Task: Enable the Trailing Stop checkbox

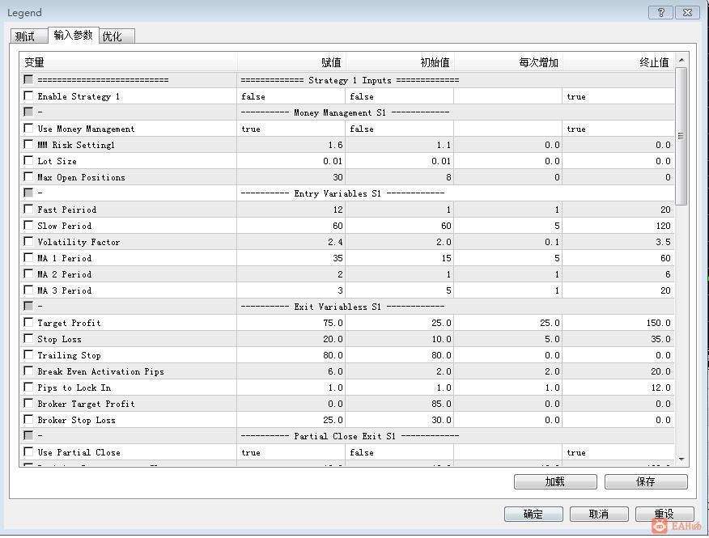Action: 28,354
